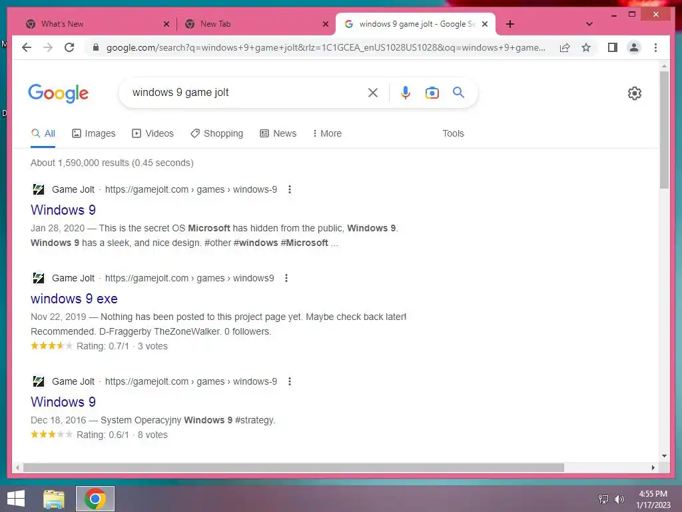Open options for the Jan 28, 2020 result
The width and height of the screenshot is (682, 512).
(x=290, y=189)
